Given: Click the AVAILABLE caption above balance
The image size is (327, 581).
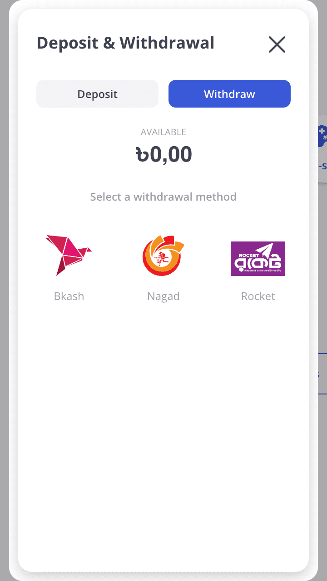Looking at the screenshot, I should click(163, 132).
